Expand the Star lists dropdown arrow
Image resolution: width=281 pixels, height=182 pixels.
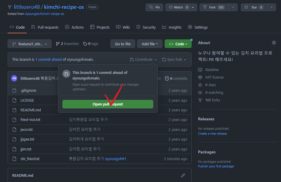pos(272,7)
